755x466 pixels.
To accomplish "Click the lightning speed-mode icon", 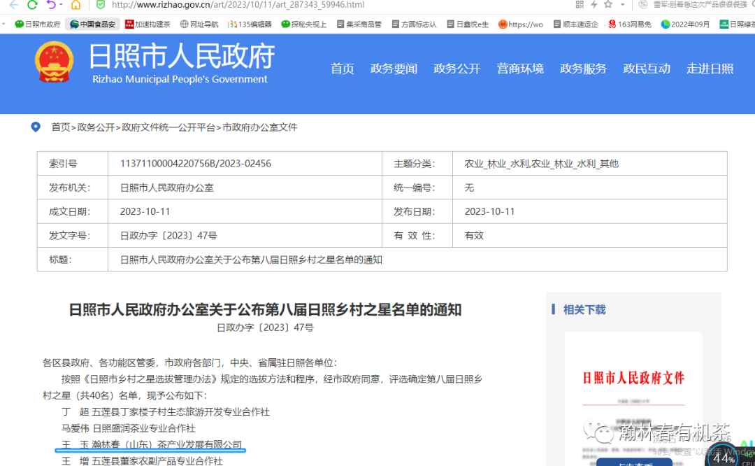I will point(594,5).
